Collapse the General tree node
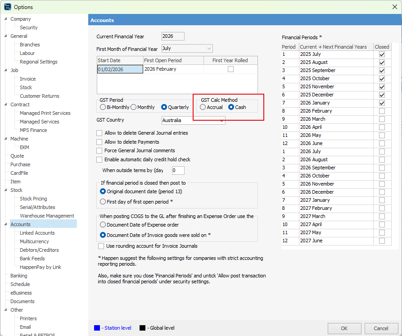402x336 pixels. click(x=6, y=36)
